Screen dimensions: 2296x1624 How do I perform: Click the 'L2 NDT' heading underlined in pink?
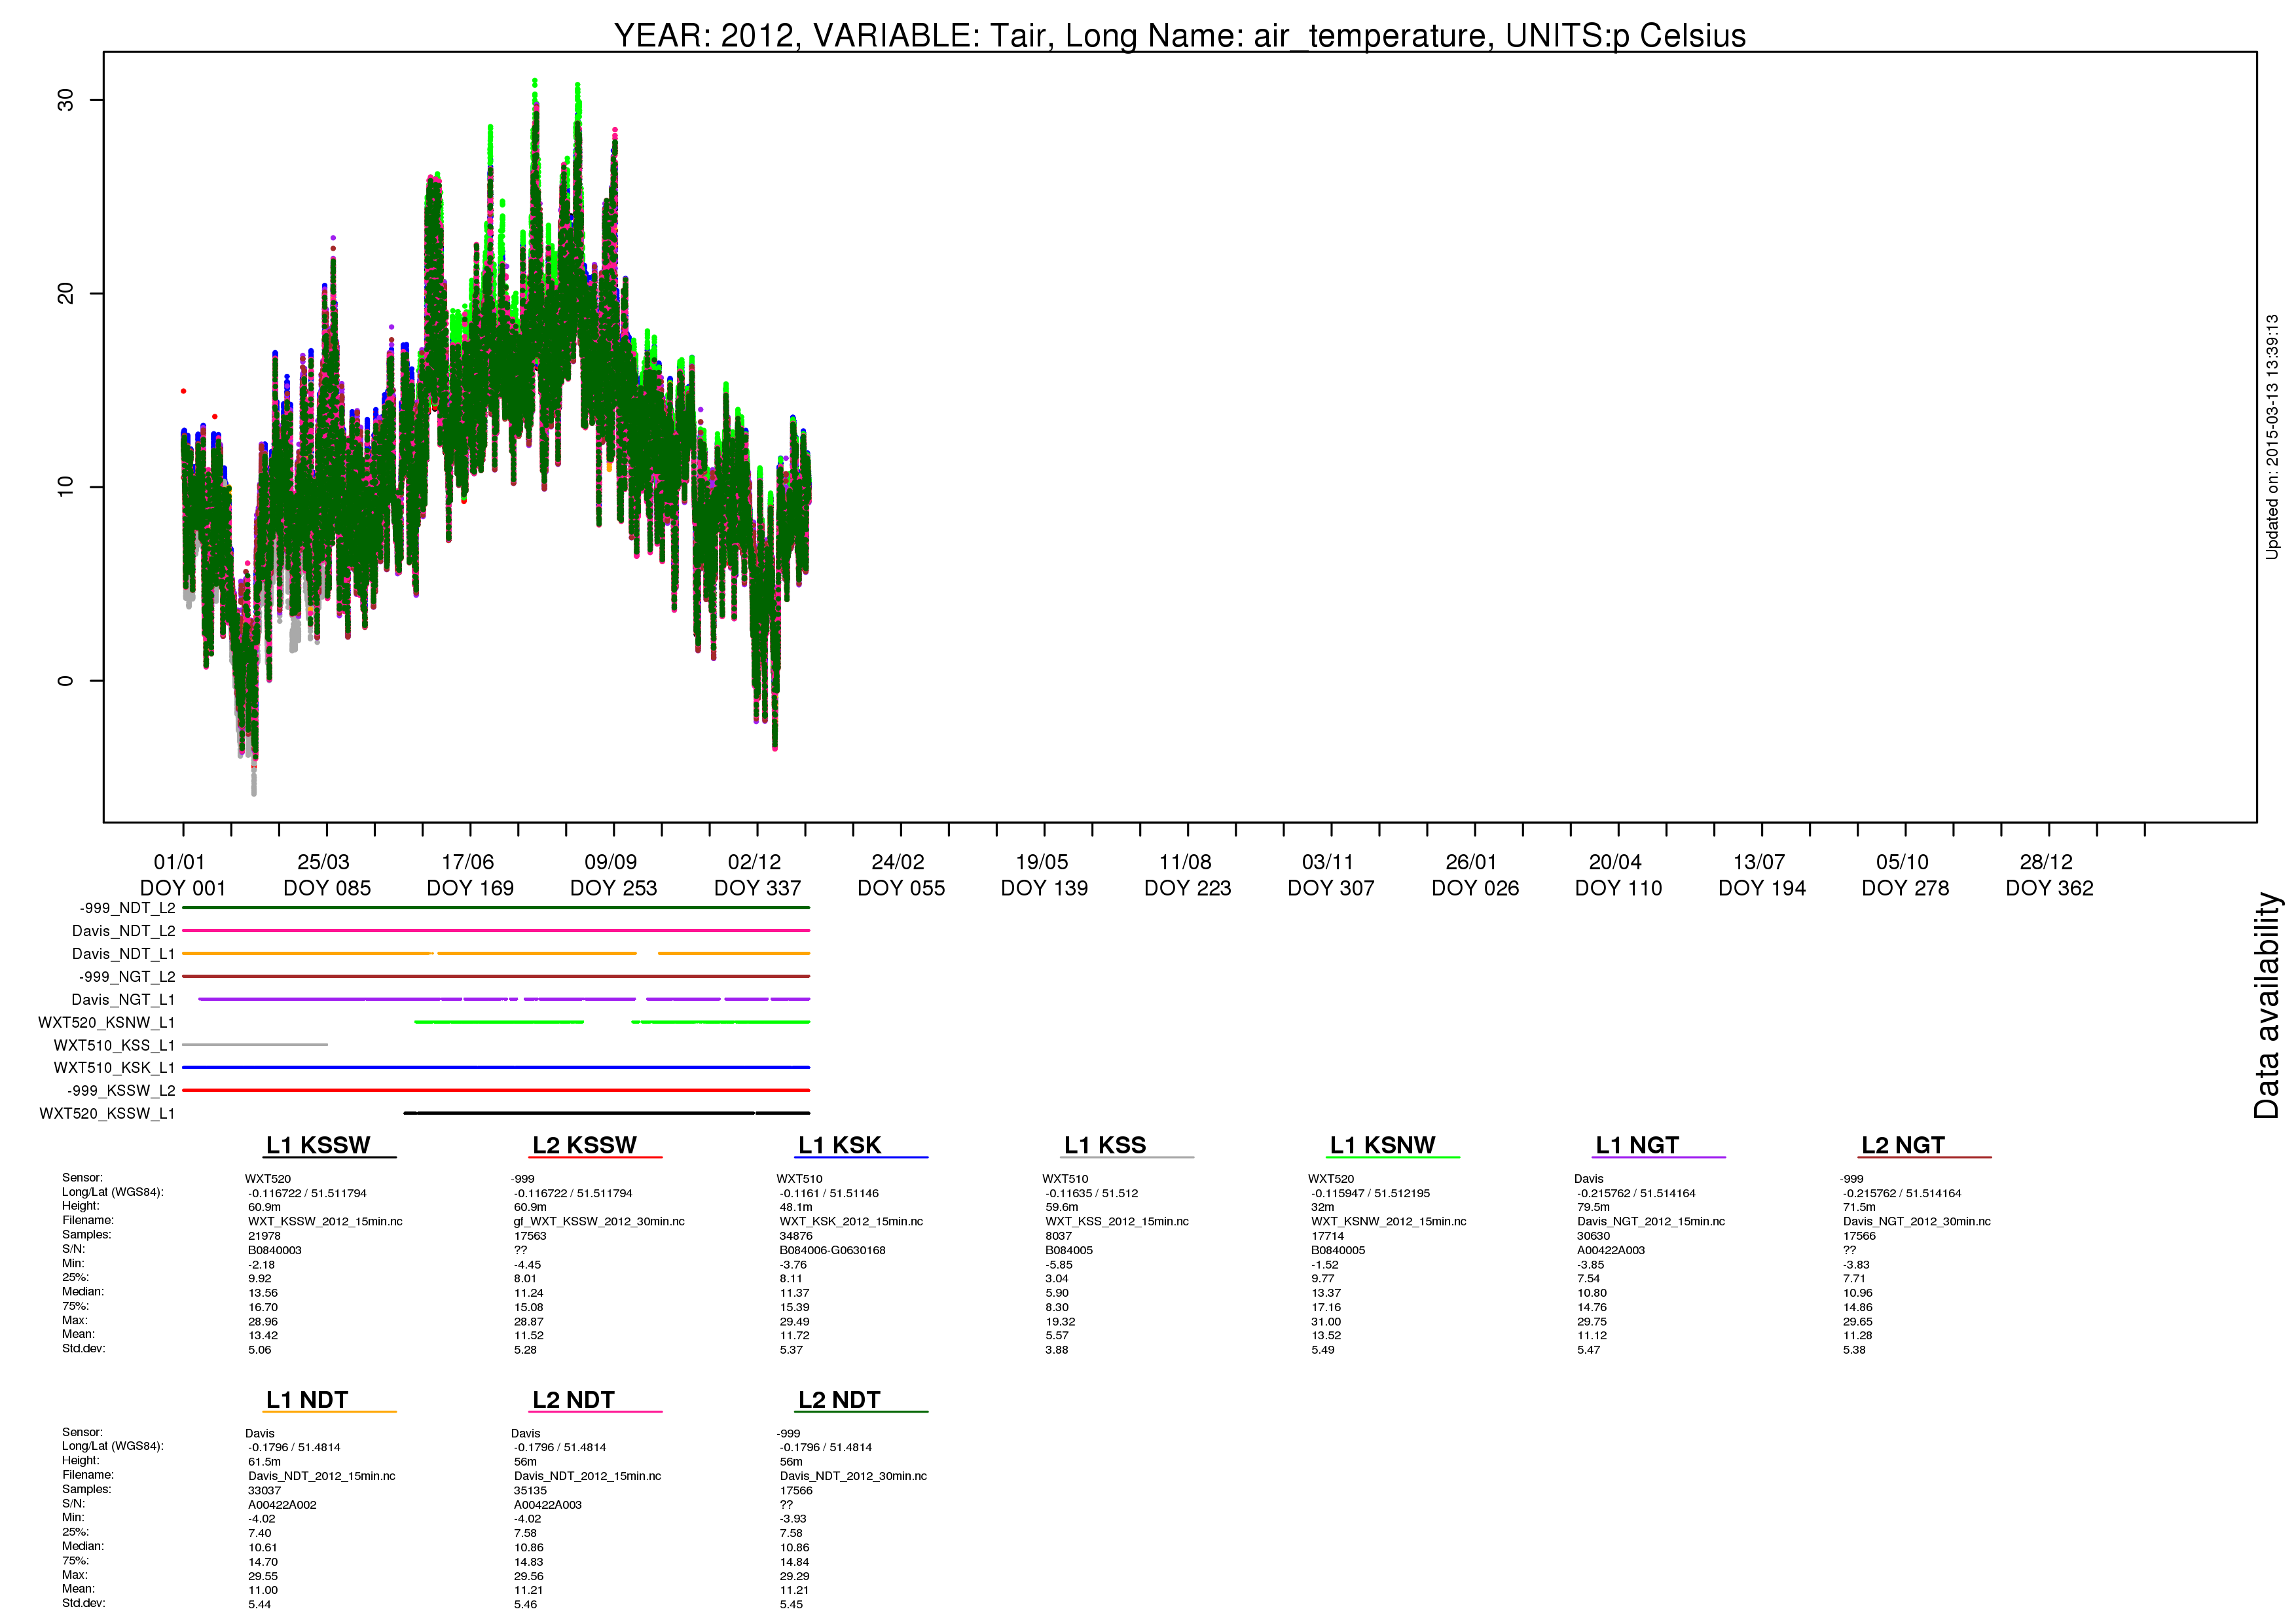tap(574, 1400)
